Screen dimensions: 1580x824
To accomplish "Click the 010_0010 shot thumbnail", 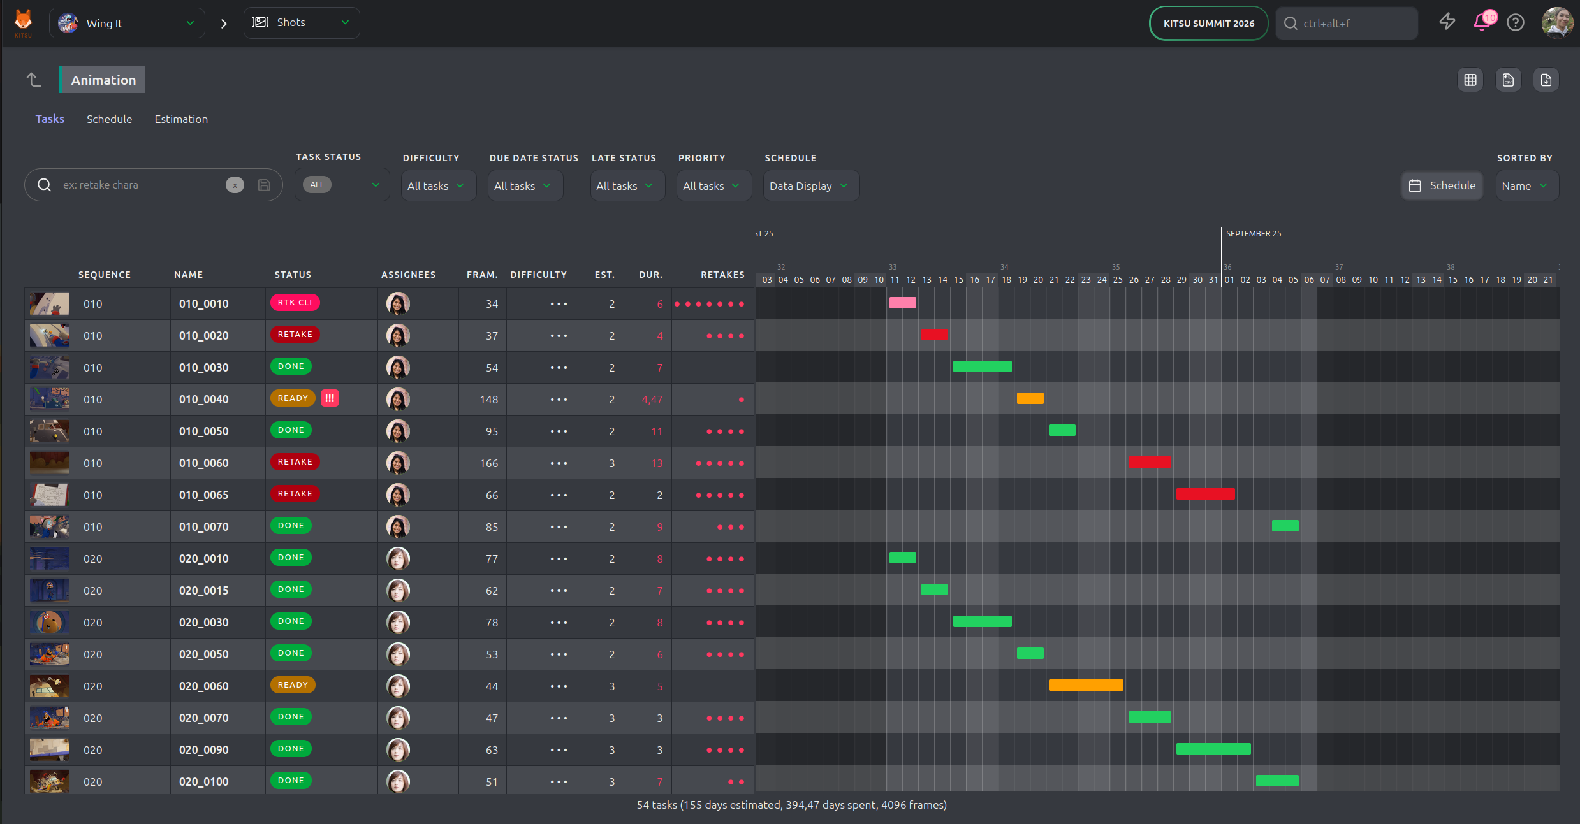I will tap(50, 303).
